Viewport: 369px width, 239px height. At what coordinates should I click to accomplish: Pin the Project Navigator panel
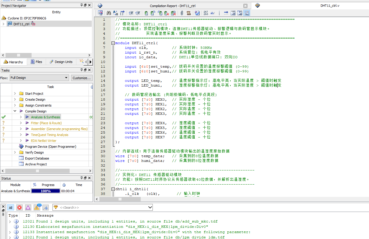click(x=82, y=5)
